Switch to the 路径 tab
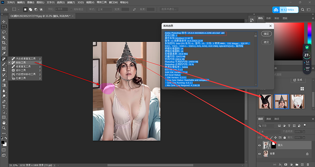Image resolution: width=315 pixels, height=167 pixels. click(x=277, y=119)
